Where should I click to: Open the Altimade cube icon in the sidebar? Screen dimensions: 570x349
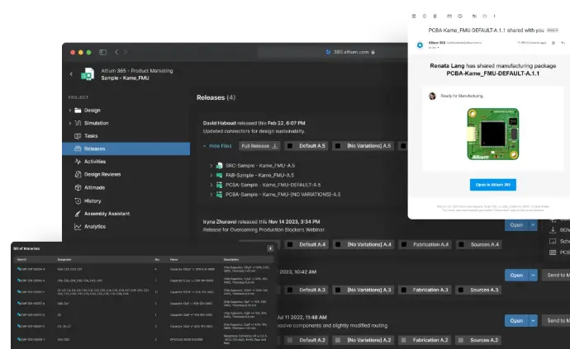[78, 187]
